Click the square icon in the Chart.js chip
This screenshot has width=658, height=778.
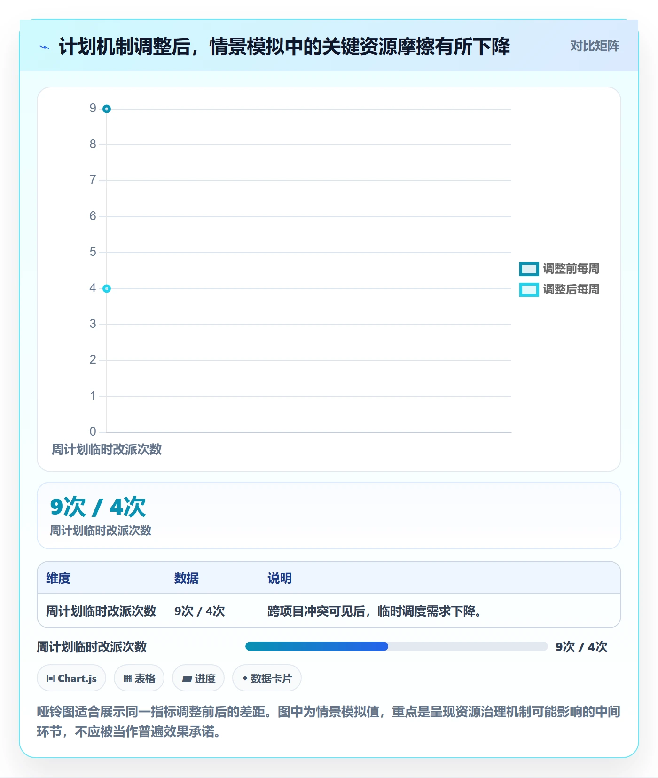pyautogui.click(x=51, y=678)
